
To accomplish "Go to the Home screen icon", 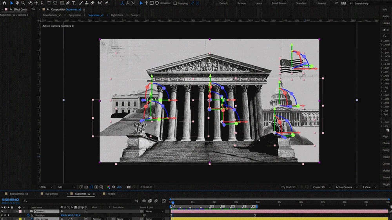I will [x=4, y=3].
